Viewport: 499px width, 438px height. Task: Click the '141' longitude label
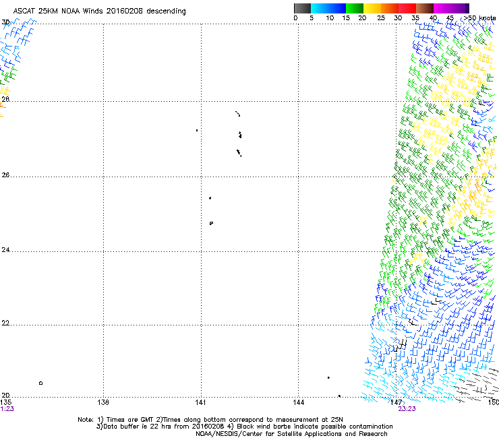(x=201, y=402)
